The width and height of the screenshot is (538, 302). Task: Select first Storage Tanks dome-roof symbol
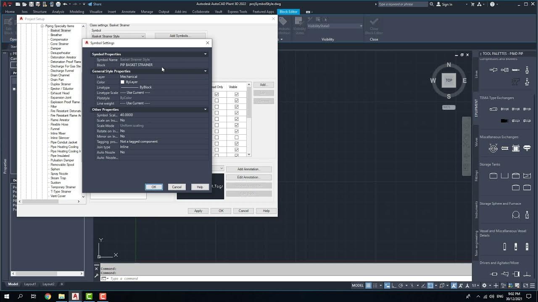pyautogui.click(x=493, y=176)
